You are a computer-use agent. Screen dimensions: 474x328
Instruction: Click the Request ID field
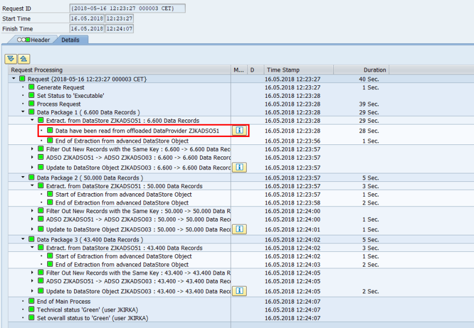click(x=127, y=9)
